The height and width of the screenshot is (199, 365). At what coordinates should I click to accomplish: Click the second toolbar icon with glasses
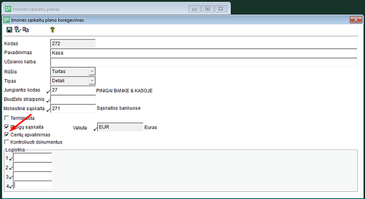click(x=17, y=29)
